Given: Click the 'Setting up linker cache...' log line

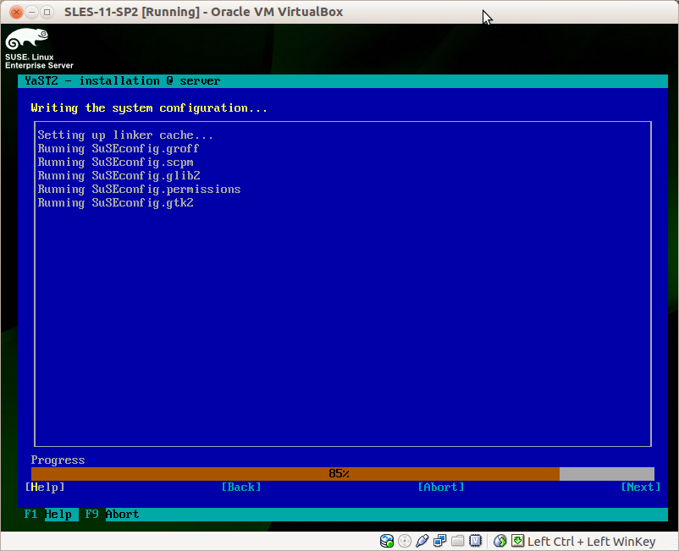Looking at the screenshot, I should [125, 135].
